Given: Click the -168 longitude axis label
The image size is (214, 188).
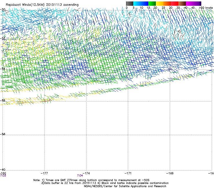Looking at the screenshot, I should click(170, 173).
